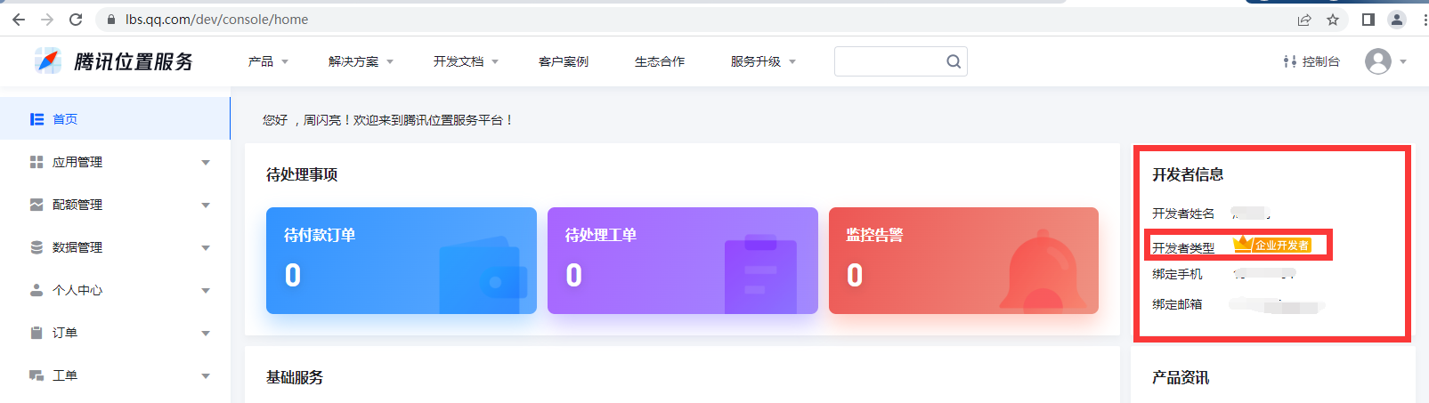Click the 企业开发者 crown badge
The width and height of the screenshot is (1429, 403).
(x=1272, y=245)
